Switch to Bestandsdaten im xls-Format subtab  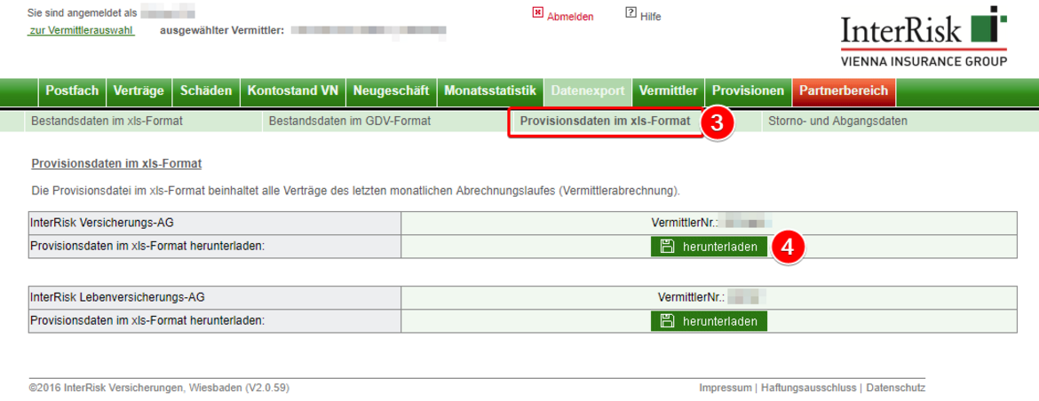point(107,122)
